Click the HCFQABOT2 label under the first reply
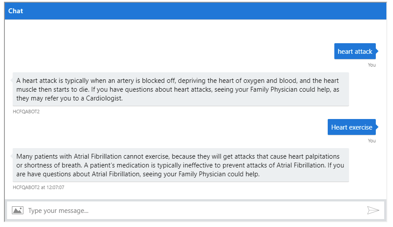The image size is (393, 227). click(x=26, y=112)
